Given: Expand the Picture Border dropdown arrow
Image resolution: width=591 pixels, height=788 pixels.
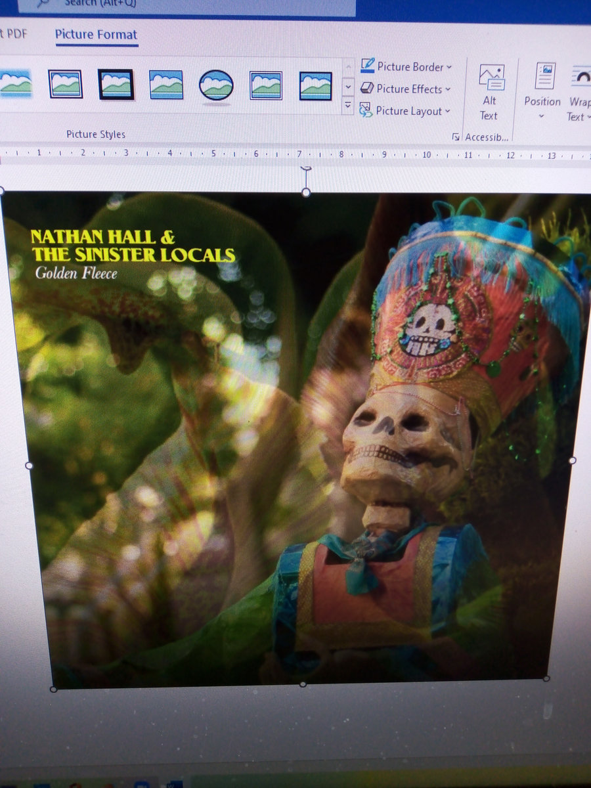Looking at the screenshot, I should [x=449, y=67].
